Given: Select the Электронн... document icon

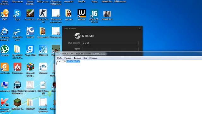Looking at the screenshot, I should pos(56,31).
